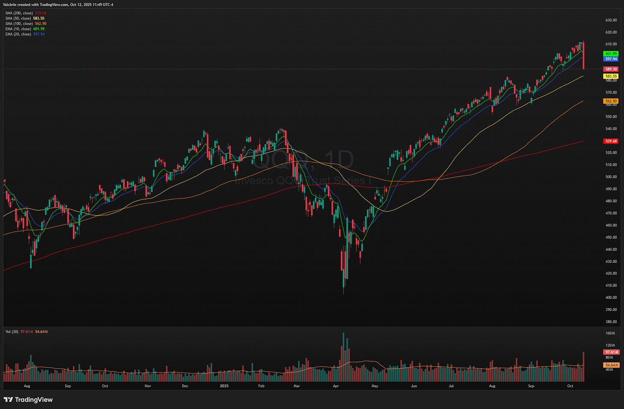The width and height of the screenshot is (624, 409).
Task: Click the 40M volume scale tick
Action: tap(609, 369)
